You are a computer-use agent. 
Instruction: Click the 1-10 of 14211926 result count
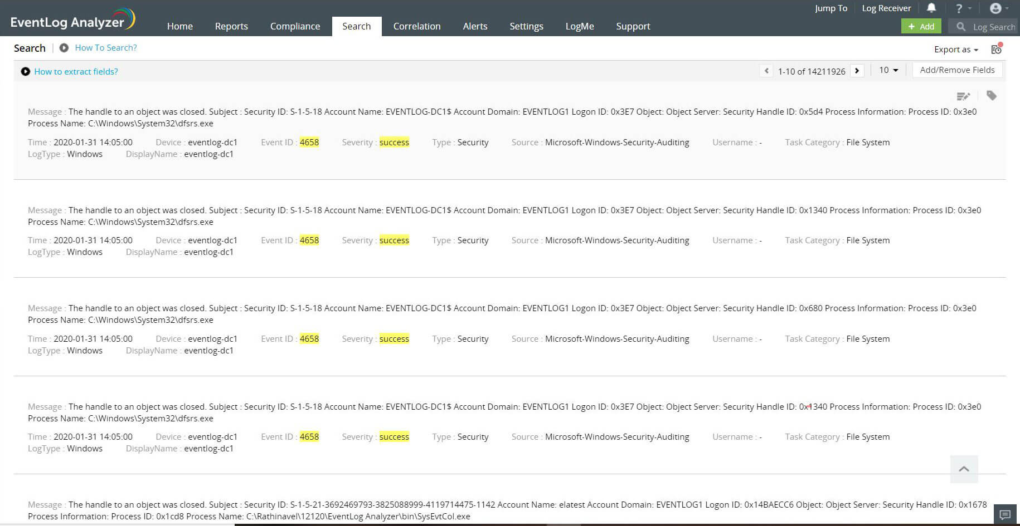click(812, 71)
